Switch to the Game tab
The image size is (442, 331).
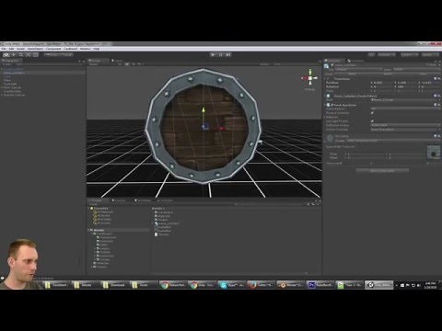[x=117, y=61]
